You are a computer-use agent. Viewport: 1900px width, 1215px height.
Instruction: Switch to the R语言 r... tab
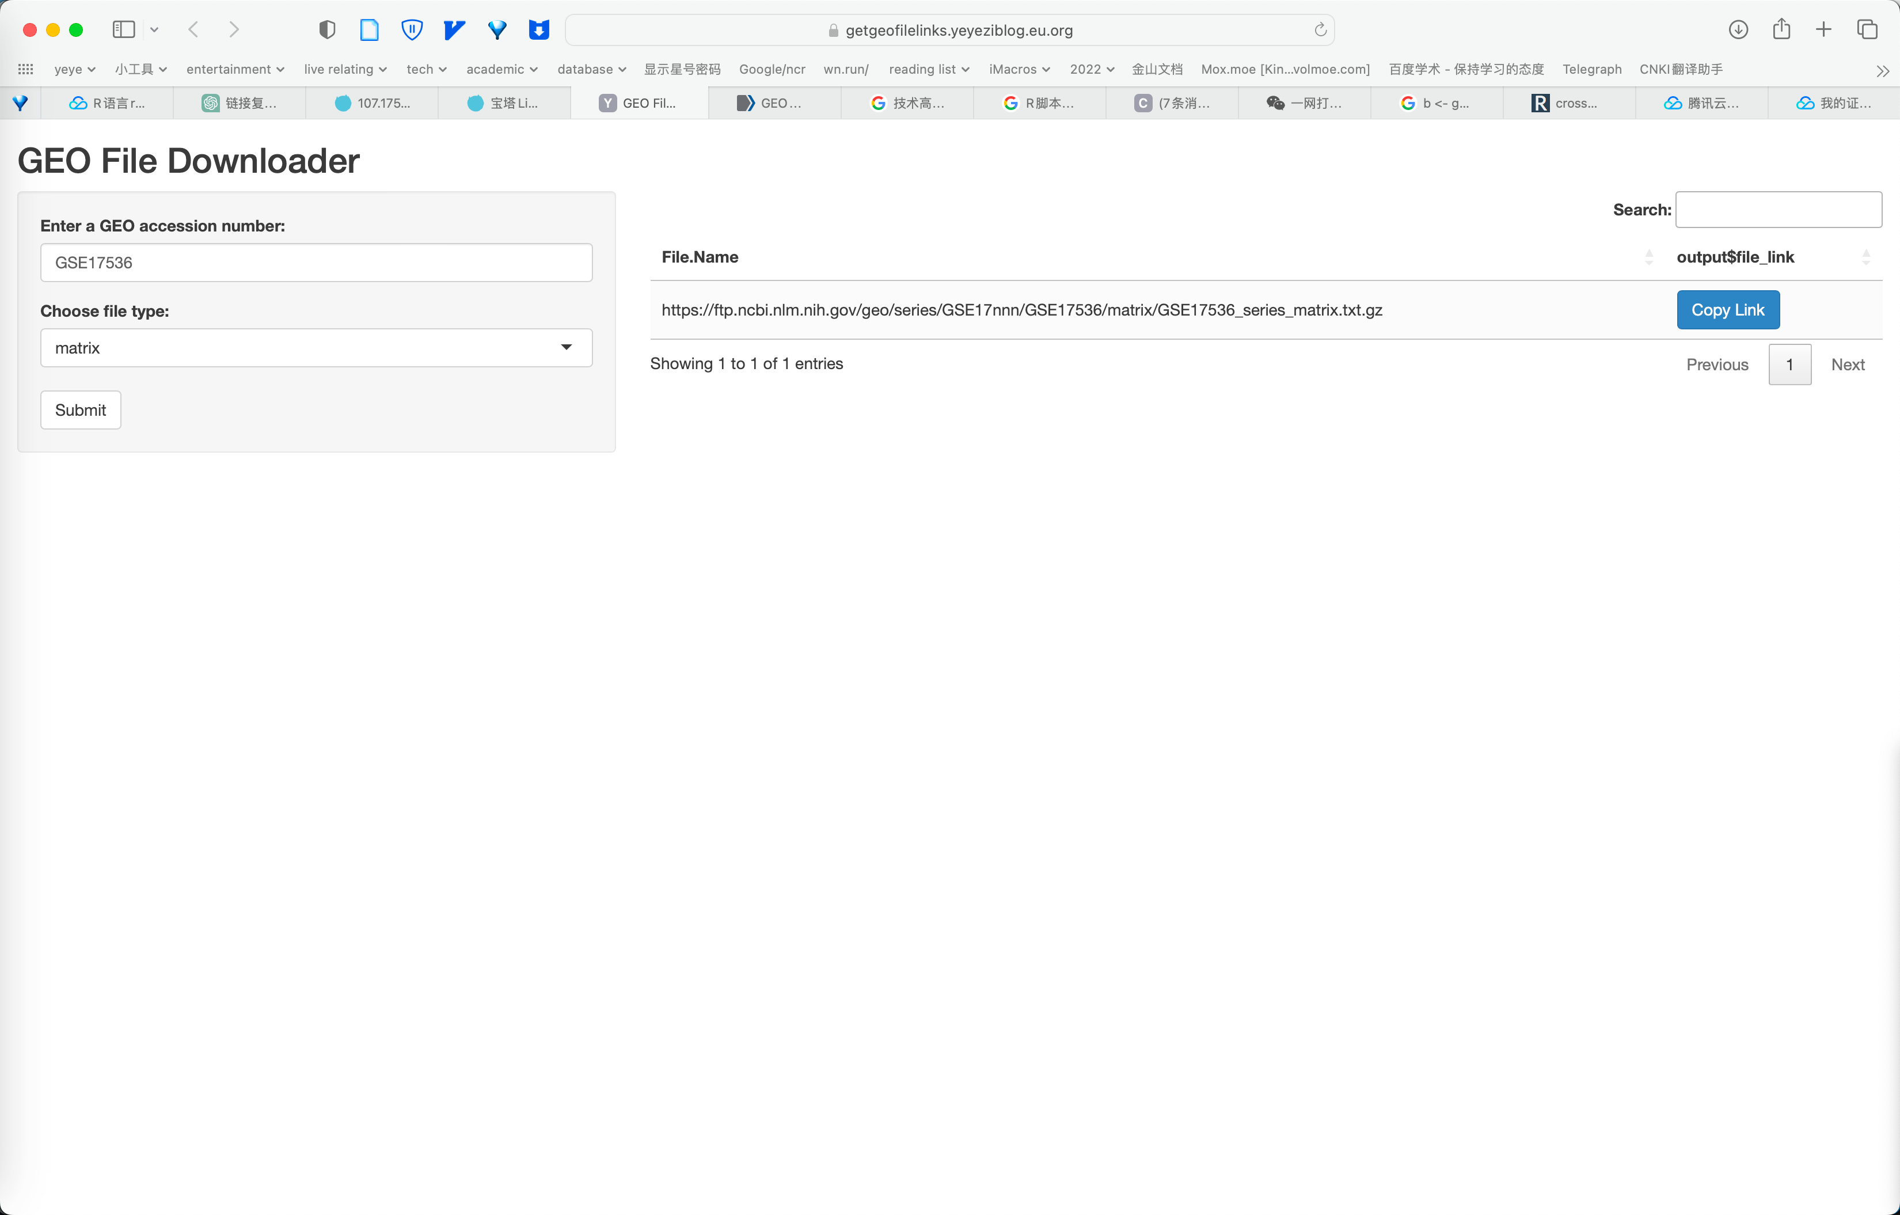click(107, 103)
